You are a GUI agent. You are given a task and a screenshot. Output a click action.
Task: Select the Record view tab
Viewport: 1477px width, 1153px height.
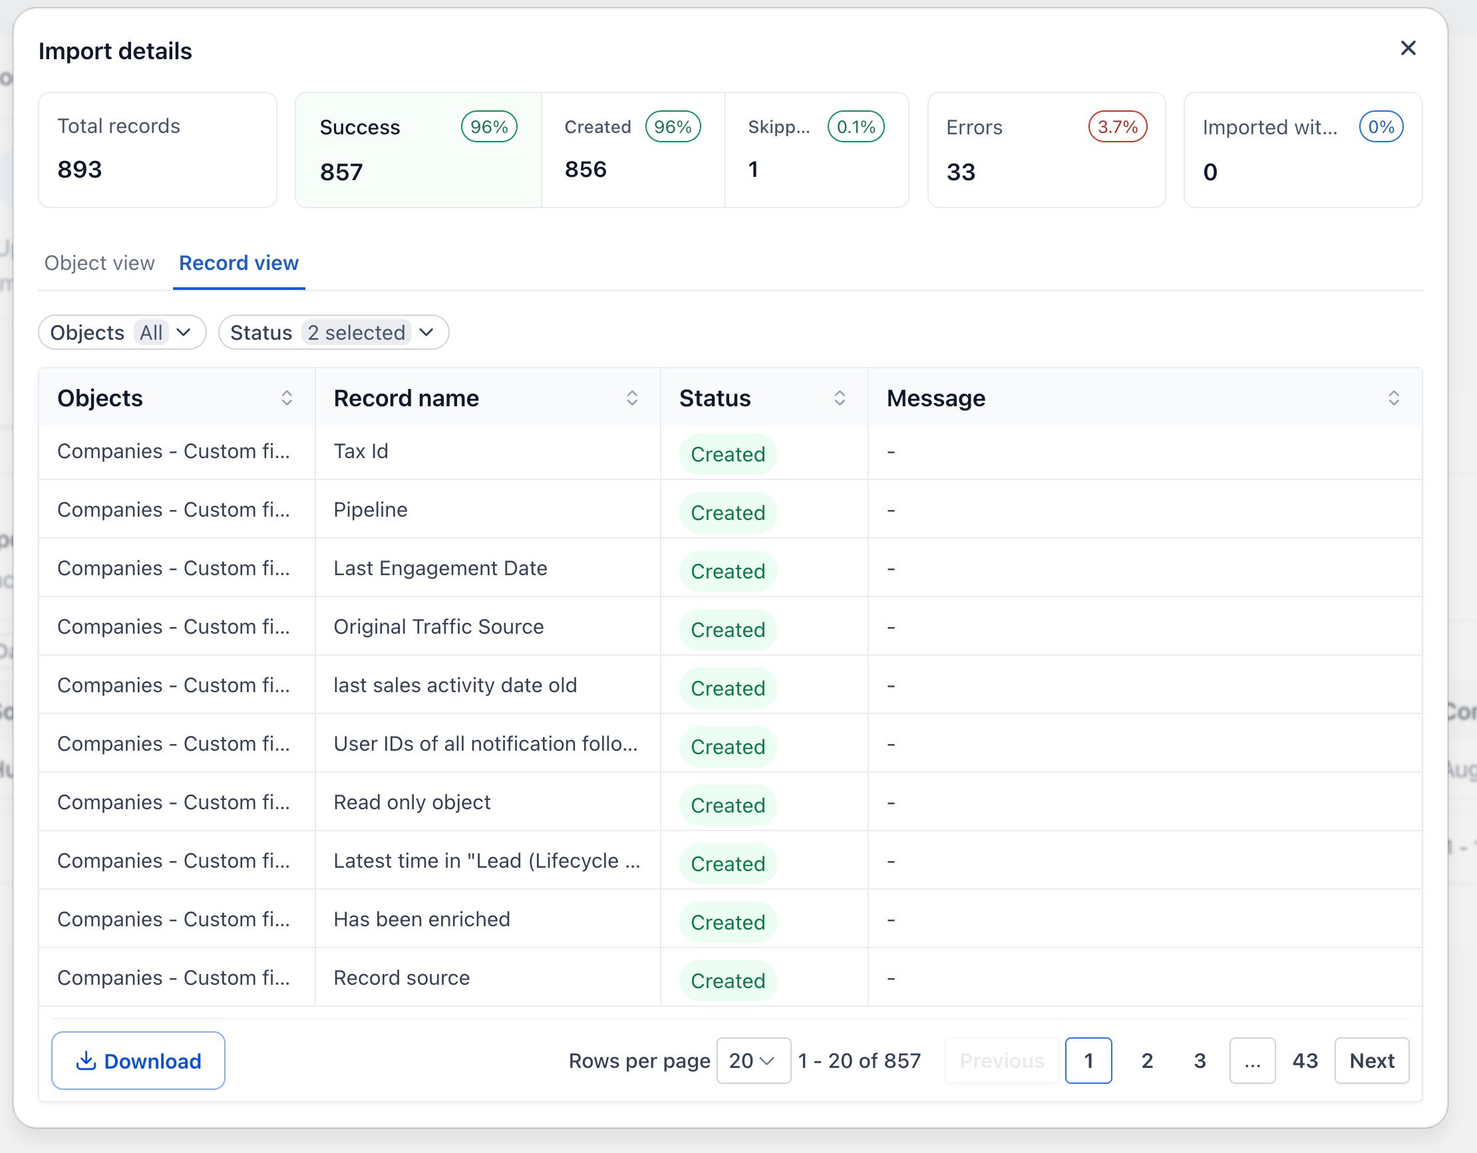tap(239, 263)
